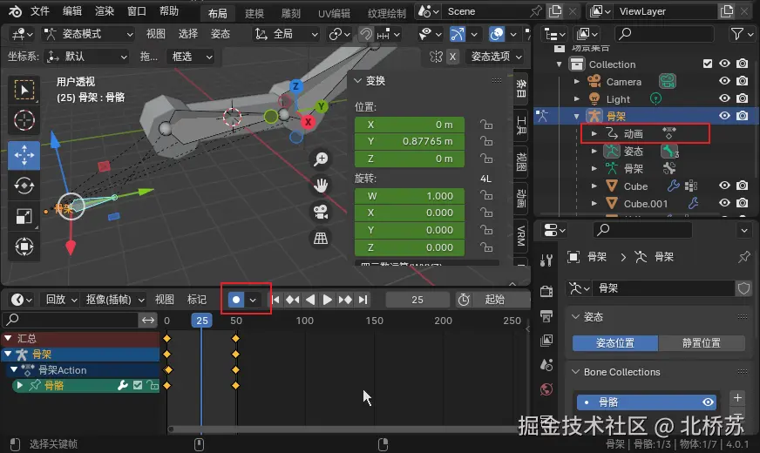The image size is (760, 453).
Task: Select the 3D cursor tool
Action: (x=24, y=120)
